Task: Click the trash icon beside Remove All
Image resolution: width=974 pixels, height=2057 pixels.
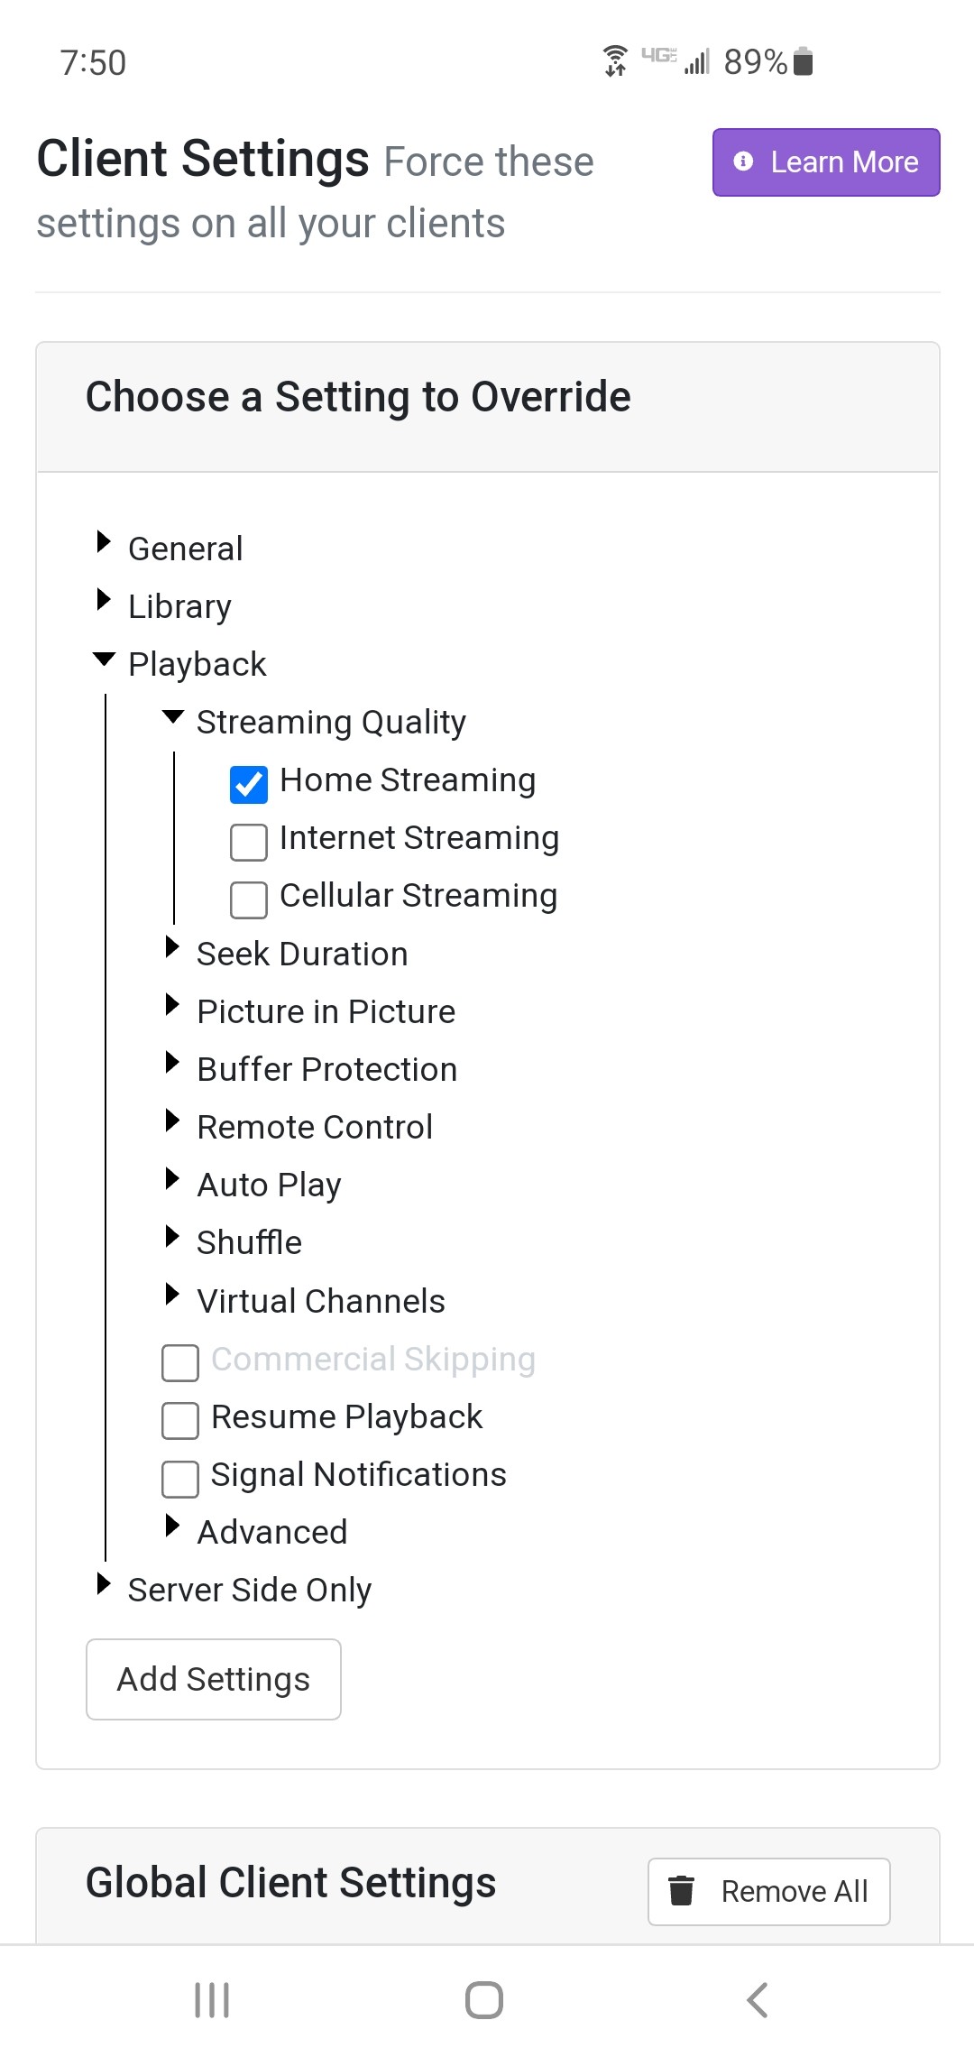Action: point(682,1890)
